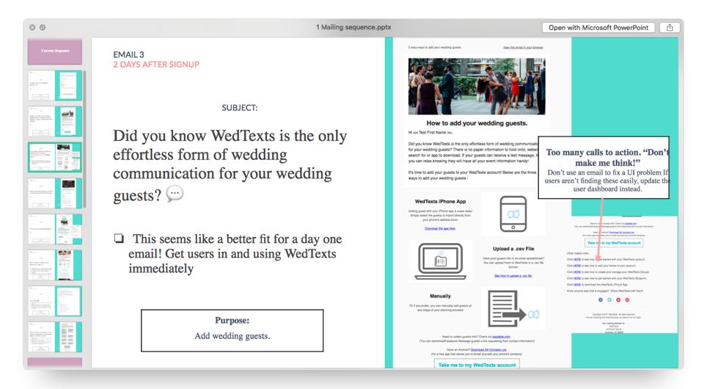707x389 pixels.
Task: Click the pink Instagram icon in the email footer
Action: (x=627, y=299)
